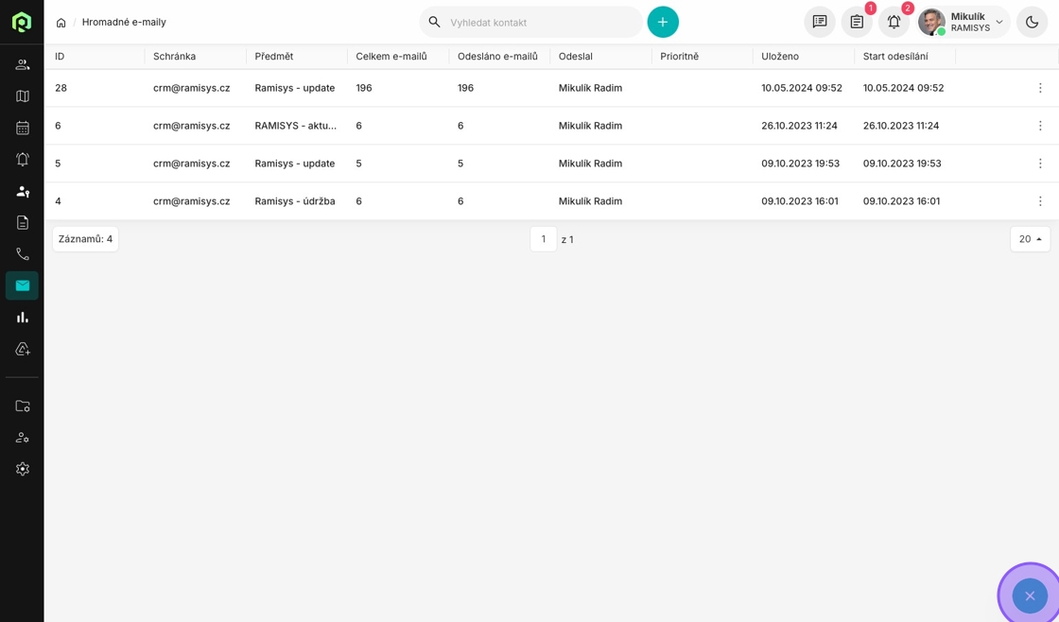The height and width of the screenshot is (622, 1059).
Task: Sort by the Odesláno e-mailů column header
Action: pyautogui.click(x=497, y=56)
